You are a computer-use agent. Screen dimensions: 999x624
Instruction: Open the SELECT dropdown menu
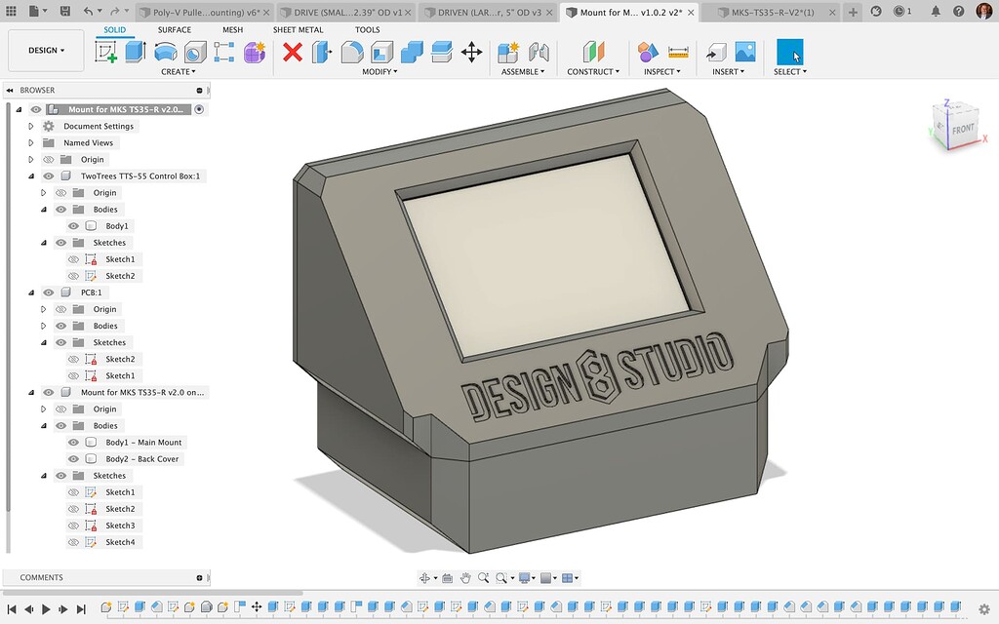point(790,72)
